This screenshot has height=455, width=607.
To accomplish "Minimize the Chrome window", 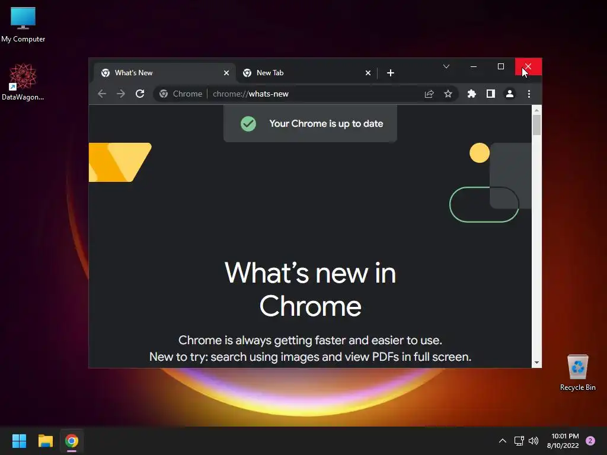I will tap(473, 66).
